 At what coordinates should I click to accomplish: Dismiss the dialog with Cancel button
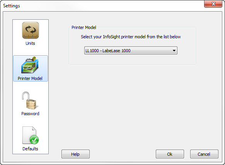[204, 154]
